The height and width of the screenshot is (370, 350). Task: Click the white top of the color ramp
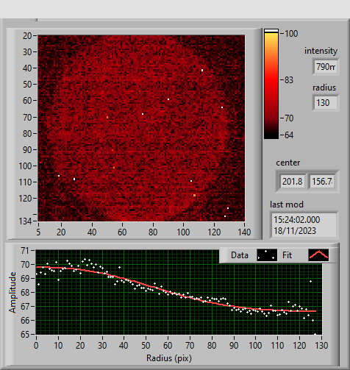[x=271, y=31]
